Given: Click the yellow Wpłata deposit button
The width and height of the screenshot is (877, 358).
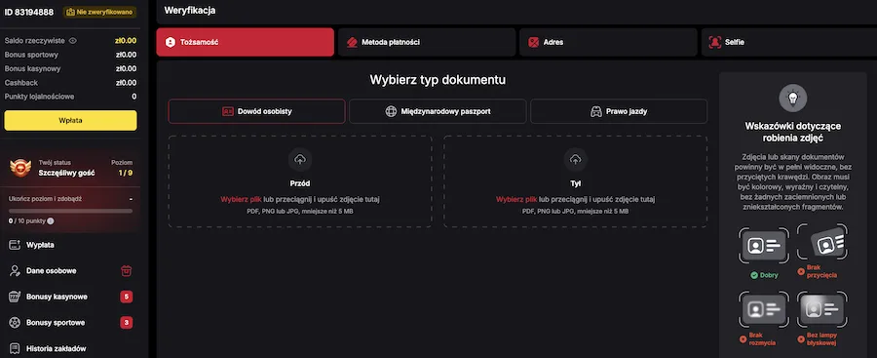Looking at the screenshot, I should click(70, 120).
